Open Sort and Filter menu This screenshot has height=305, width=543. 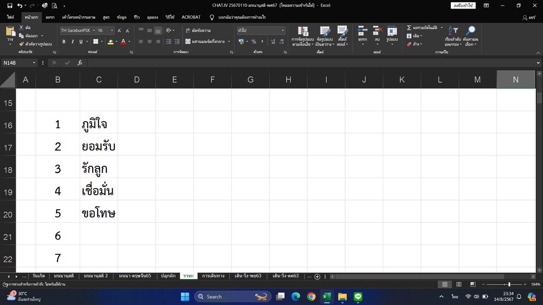453,37
